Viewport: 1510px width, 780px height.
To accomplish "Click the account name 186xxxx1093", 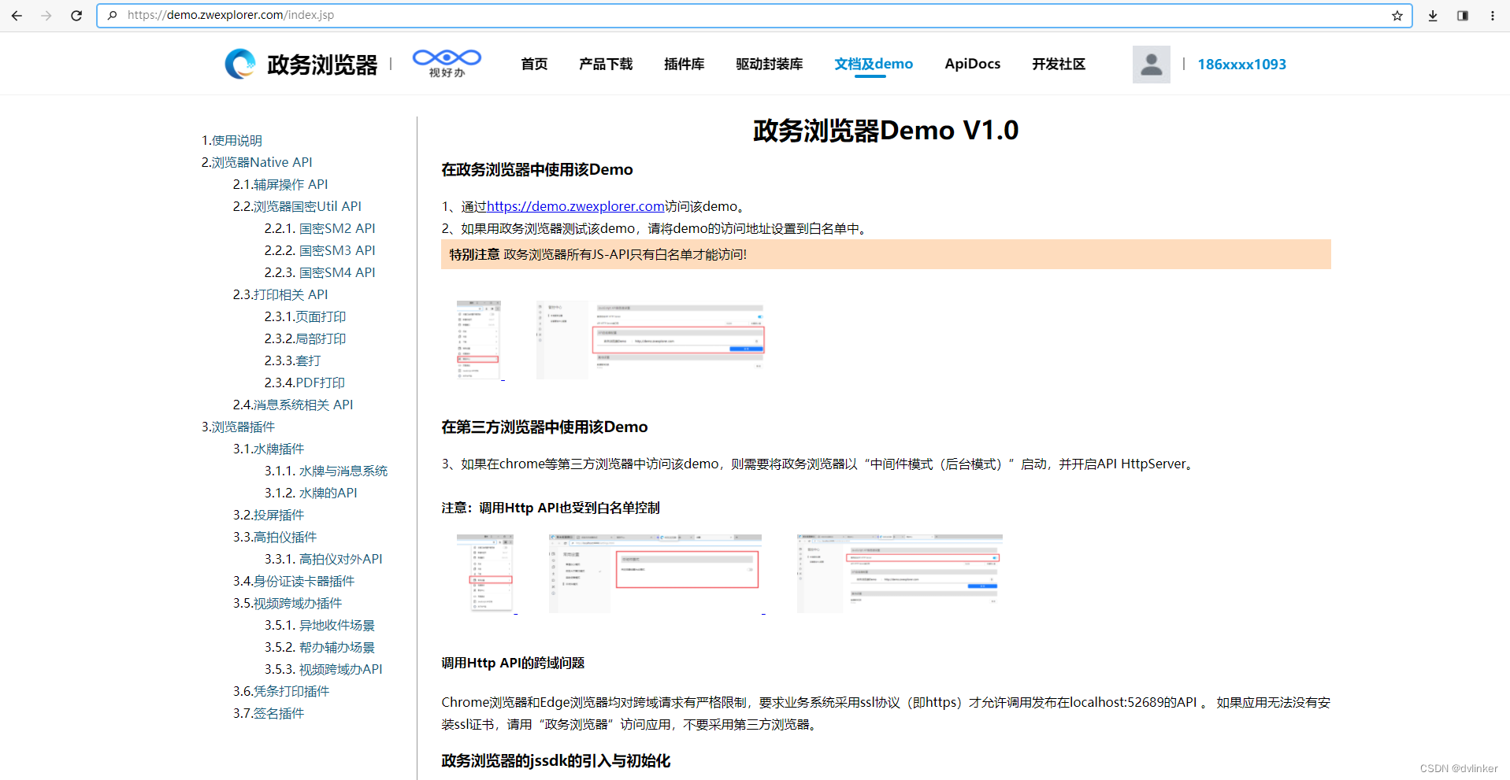I will coord(1241,65).
